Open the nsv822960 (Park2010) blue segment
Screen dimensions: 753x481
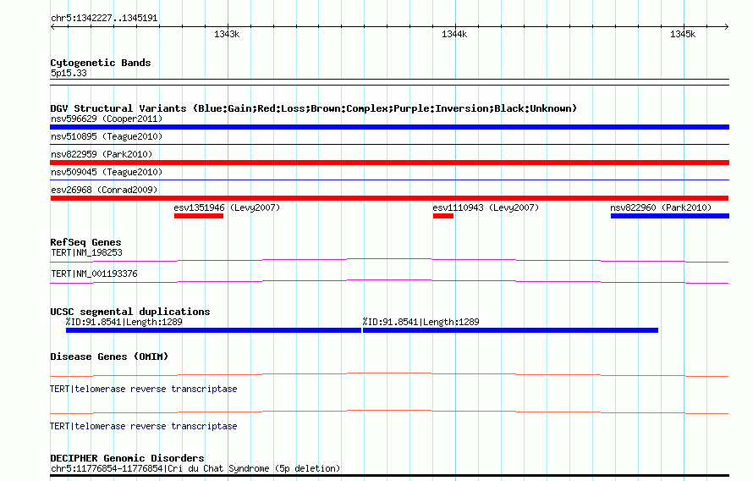670,216
